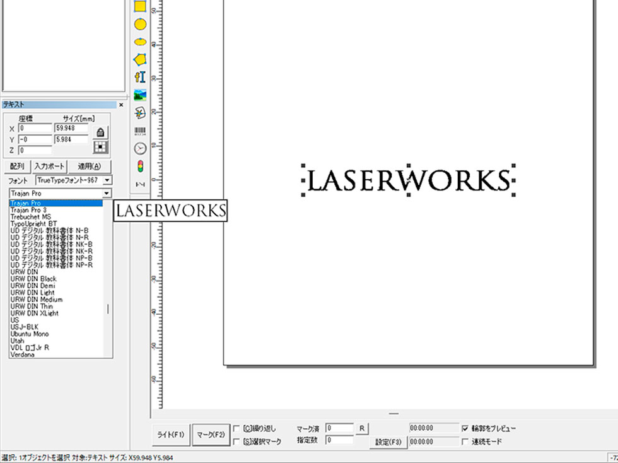
Task: Open the TrueTypeフォント type dropdown
Action: [x=107, y=180]
